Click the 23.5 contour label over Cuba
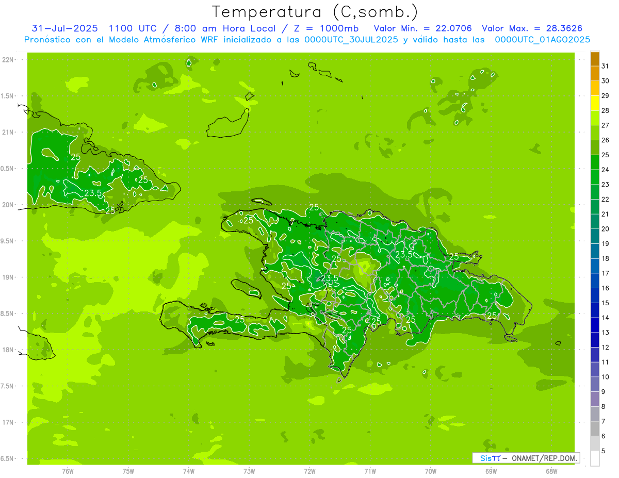Image resolution: width=619 pixels, height=478 pixels. click(x=93, y=193)
